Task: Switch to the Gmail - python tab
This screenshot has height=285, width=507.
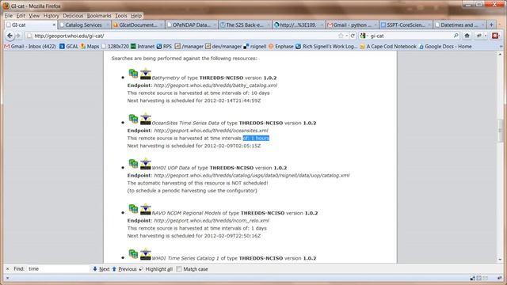Action: [352, 25]
